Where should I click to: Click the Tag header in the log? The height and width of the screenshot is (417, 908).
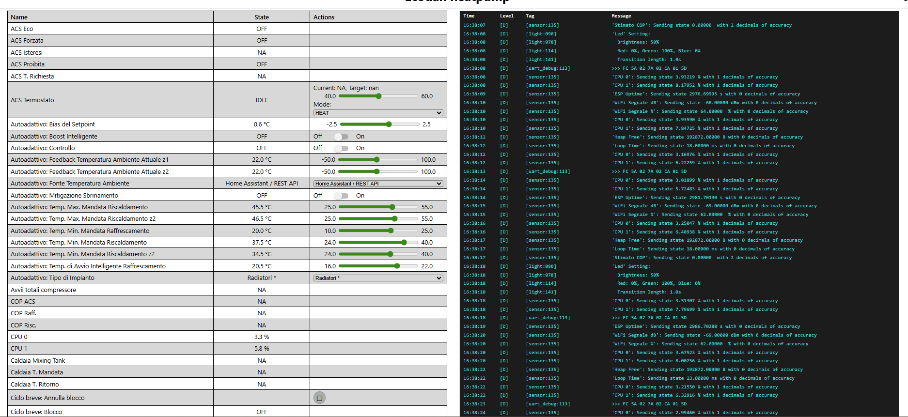(x=530, y=16)
